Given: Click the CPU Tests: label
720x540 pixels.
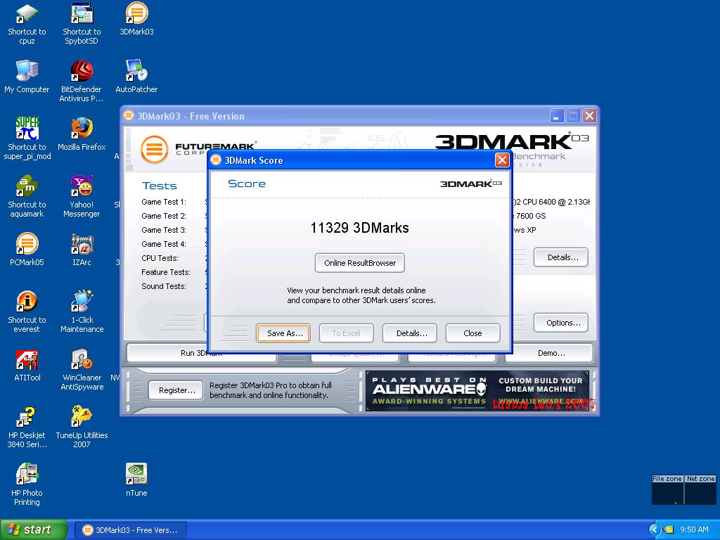Looking at the screenshot, I should [160, 258].
